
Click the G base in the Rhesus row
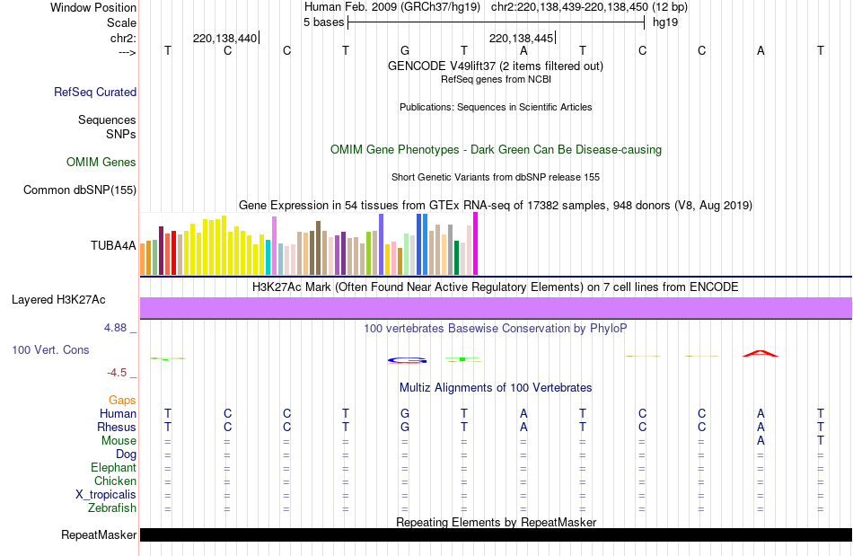405,427
